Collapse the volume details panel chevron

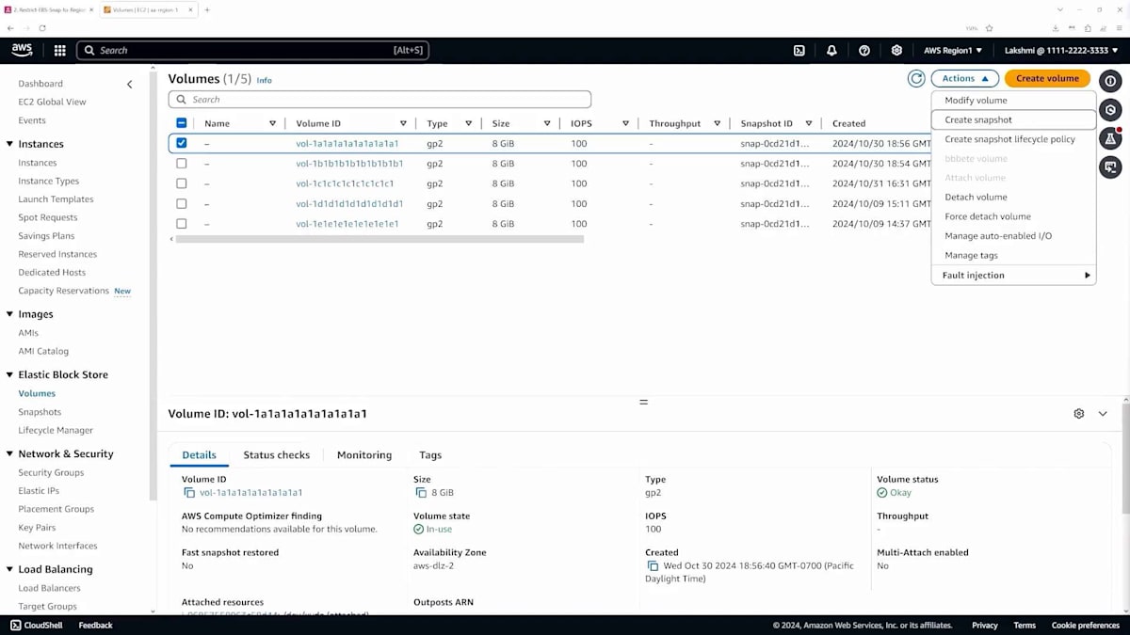click(x=1103, y=414)
